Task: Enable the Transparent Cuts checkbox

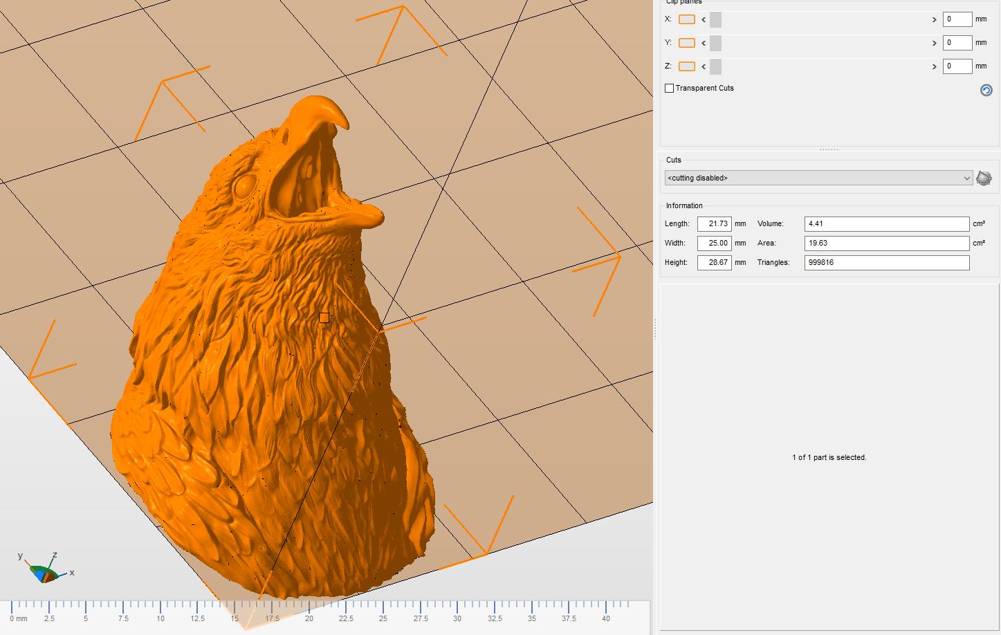Action: (669, 88)
